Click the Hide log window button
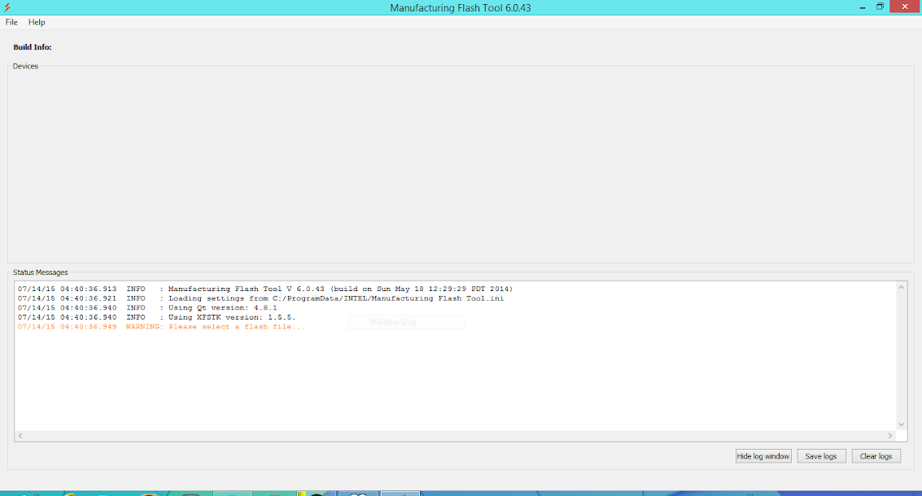 coord(763,456)
